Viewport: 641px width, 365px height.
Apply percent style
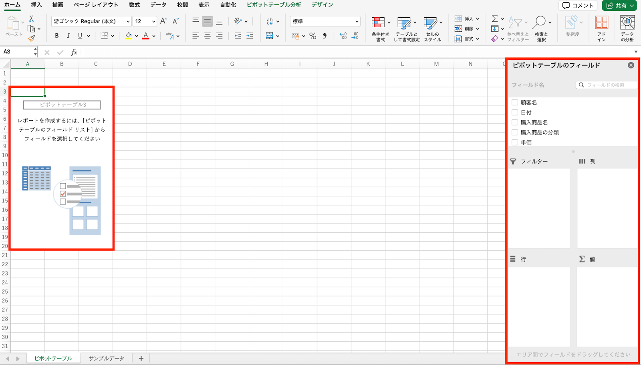pos(313,36)
